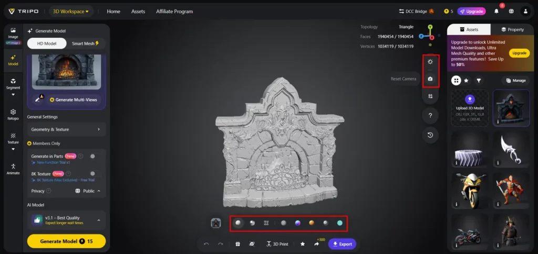The image size is (538, 254).
Task: Click the Generate Model button
Action: point(66,241)
